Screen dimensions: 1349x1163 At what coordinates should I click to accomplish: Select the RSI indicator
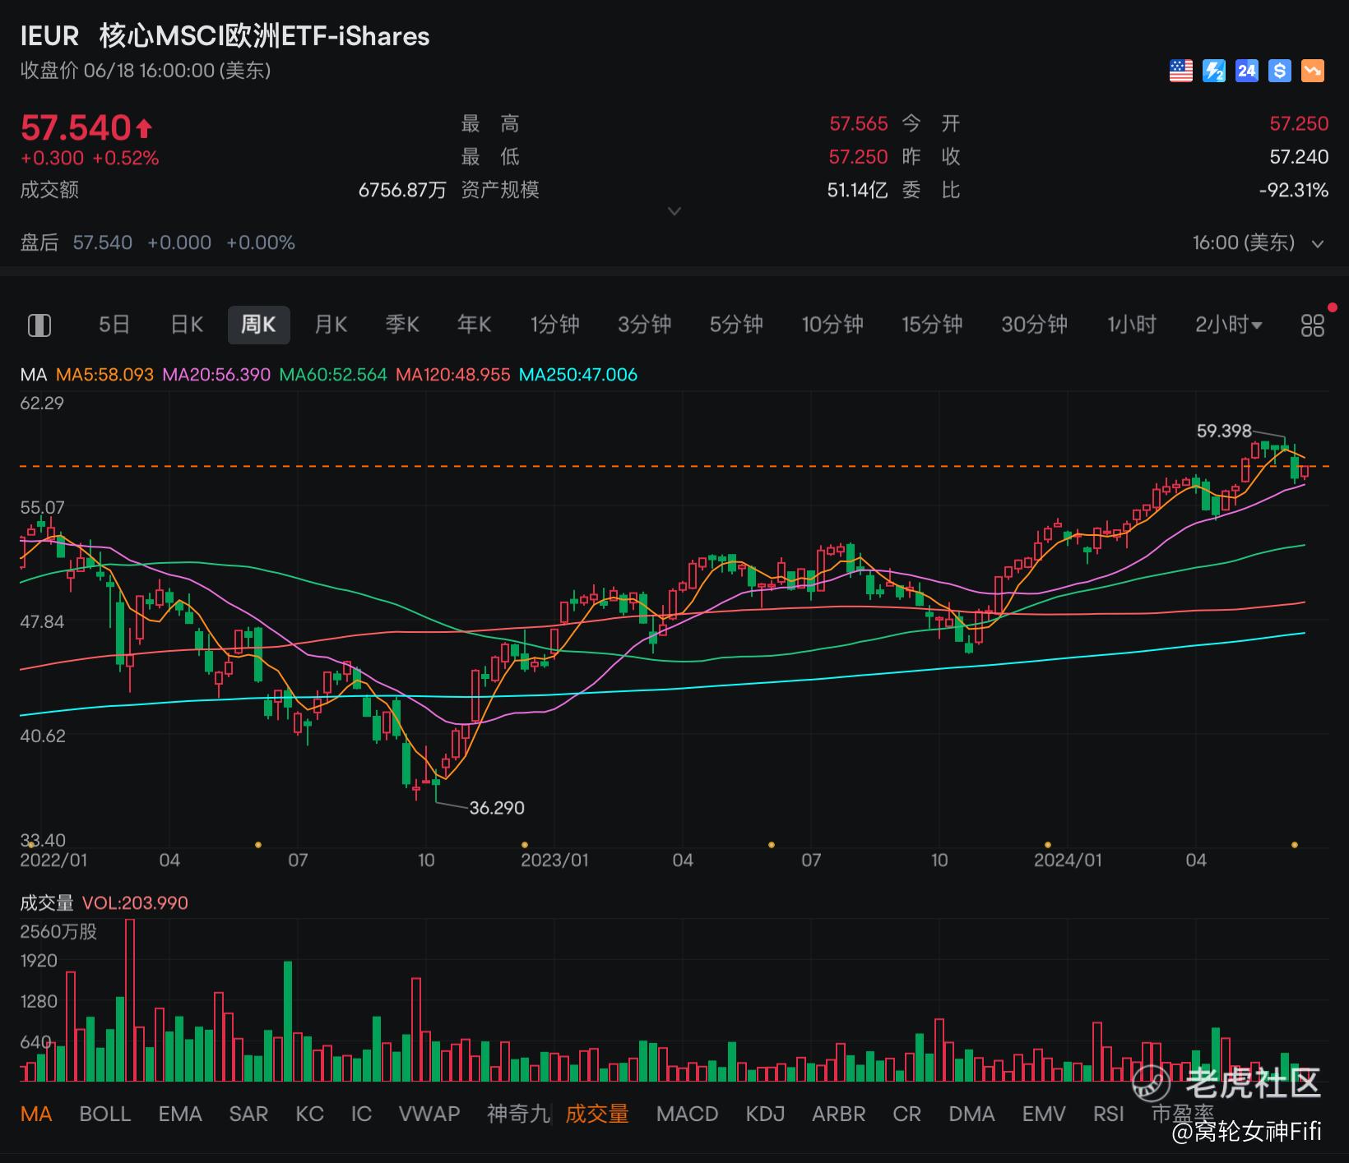1109,1114
